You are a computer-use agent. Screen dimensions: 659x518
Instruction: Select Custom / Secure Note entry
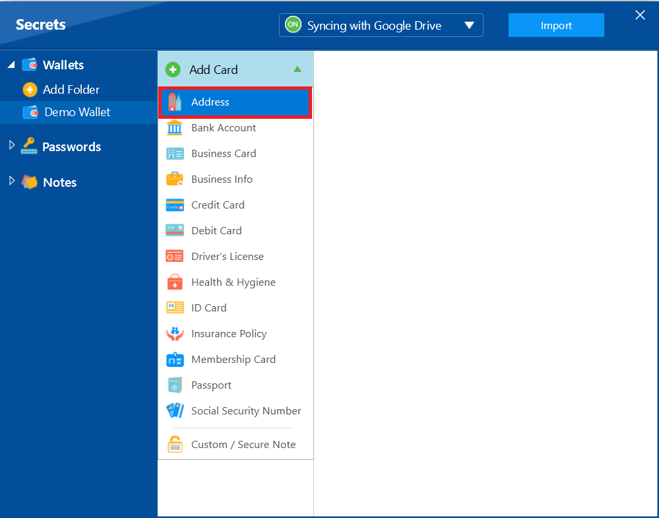235,444
